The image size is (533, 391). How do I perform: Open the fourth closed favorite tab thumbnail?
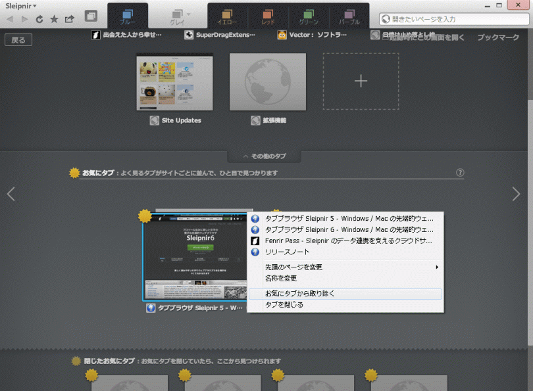tap(409, 383)
